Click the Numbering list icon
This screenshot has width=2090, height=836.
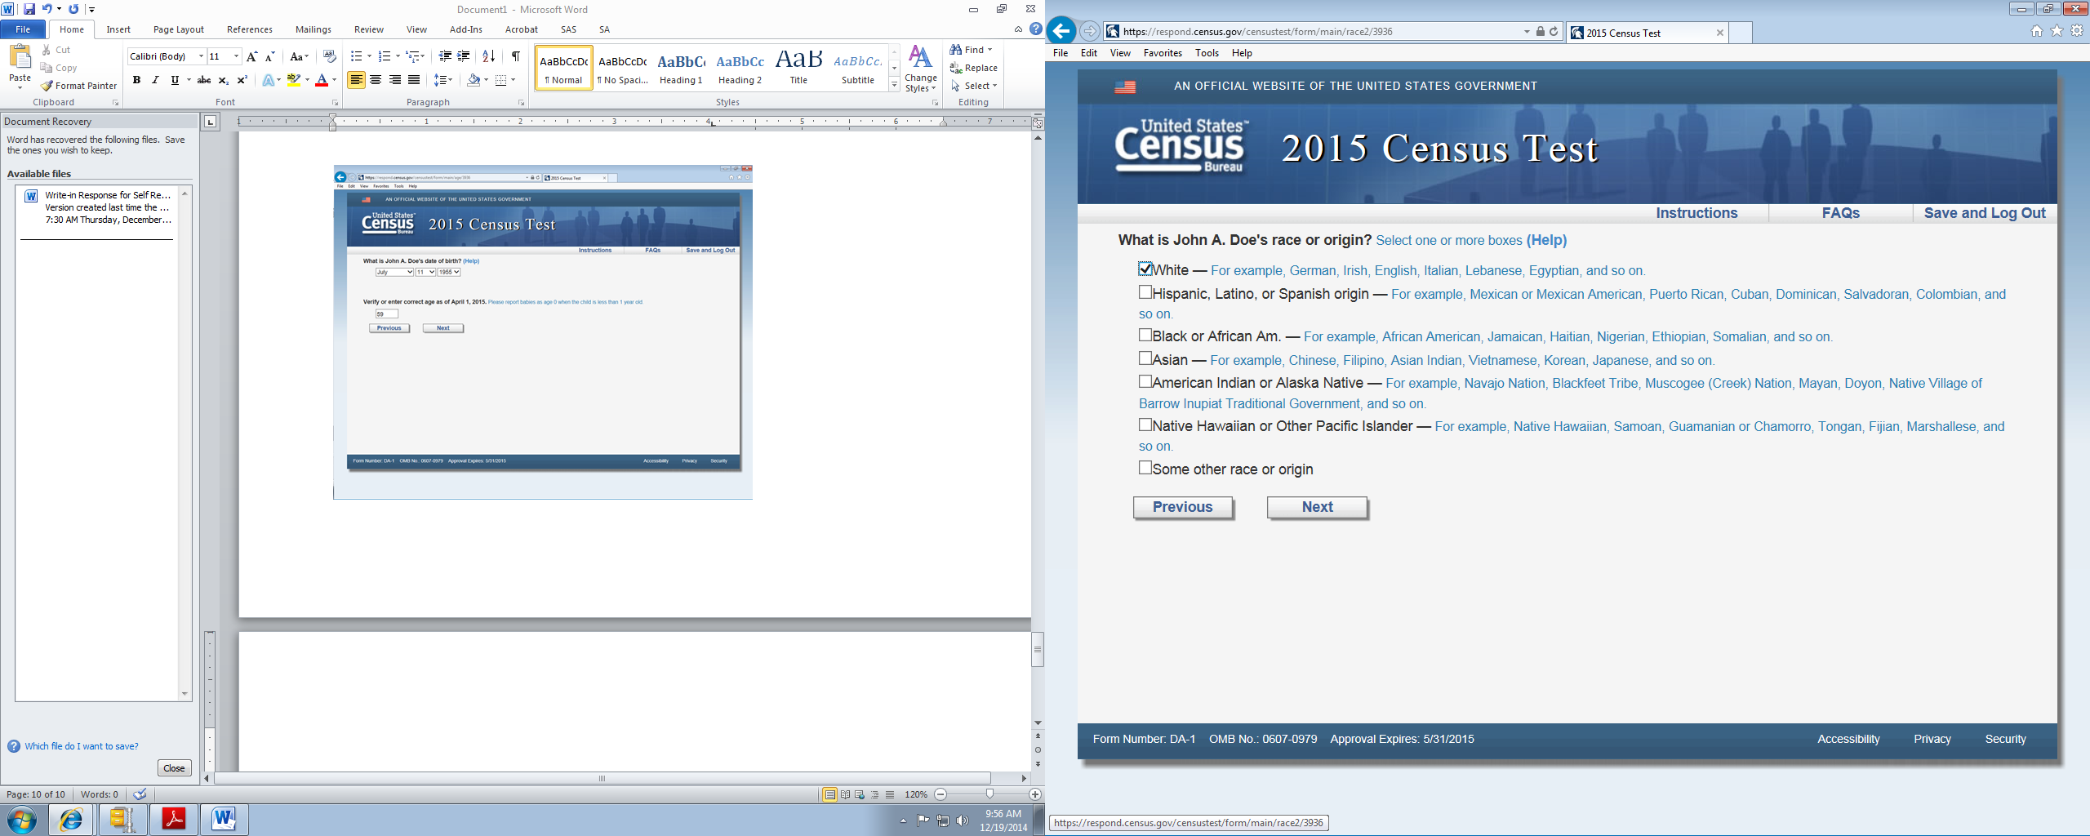385,56
